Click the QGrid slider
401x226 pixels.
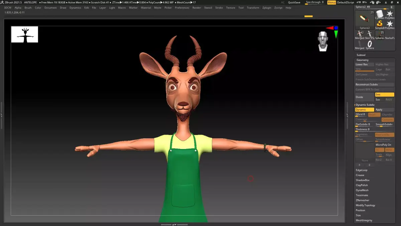[x=361, y=115]
